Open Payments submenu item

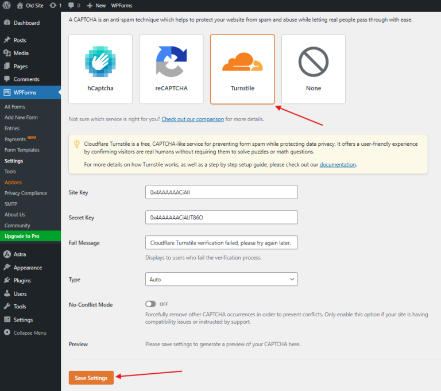(15, 140)
